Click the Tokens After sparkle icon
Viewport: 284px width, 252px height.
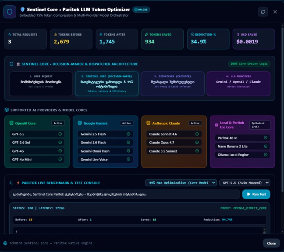[101, 34]
